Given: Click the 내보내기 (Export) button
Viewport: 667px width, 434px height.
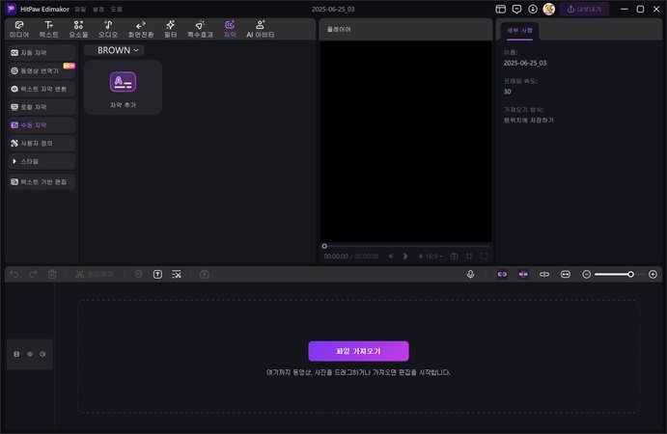Looking at the screenshot, I should point(584,9).
